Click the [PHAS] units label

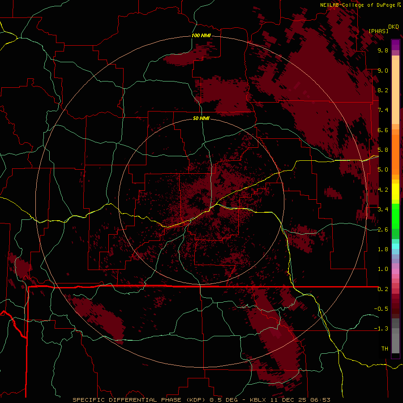coord(378,31)
